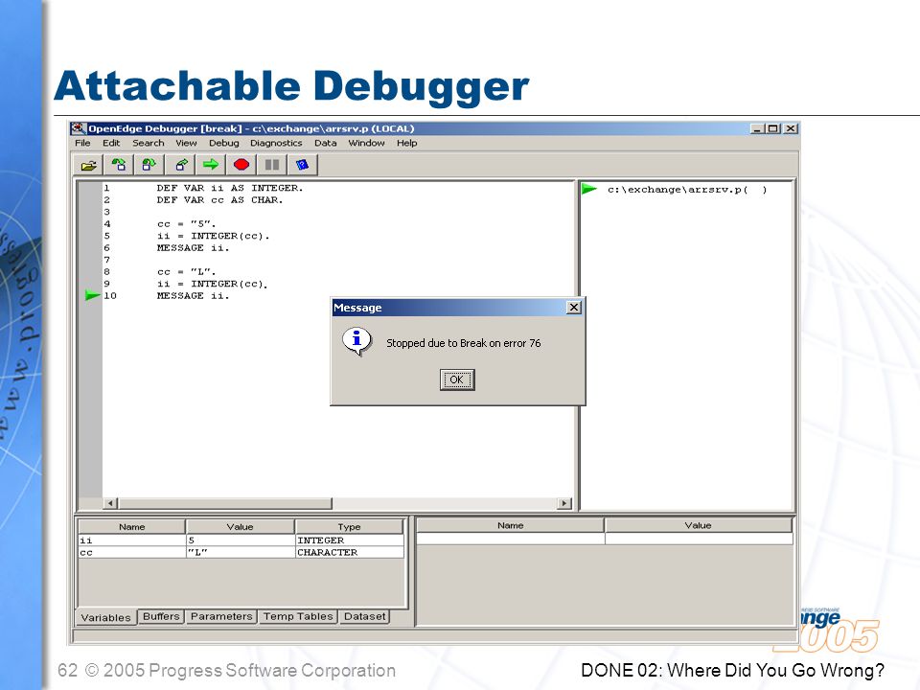Select the 'cc' variable row name

(132, 552)
